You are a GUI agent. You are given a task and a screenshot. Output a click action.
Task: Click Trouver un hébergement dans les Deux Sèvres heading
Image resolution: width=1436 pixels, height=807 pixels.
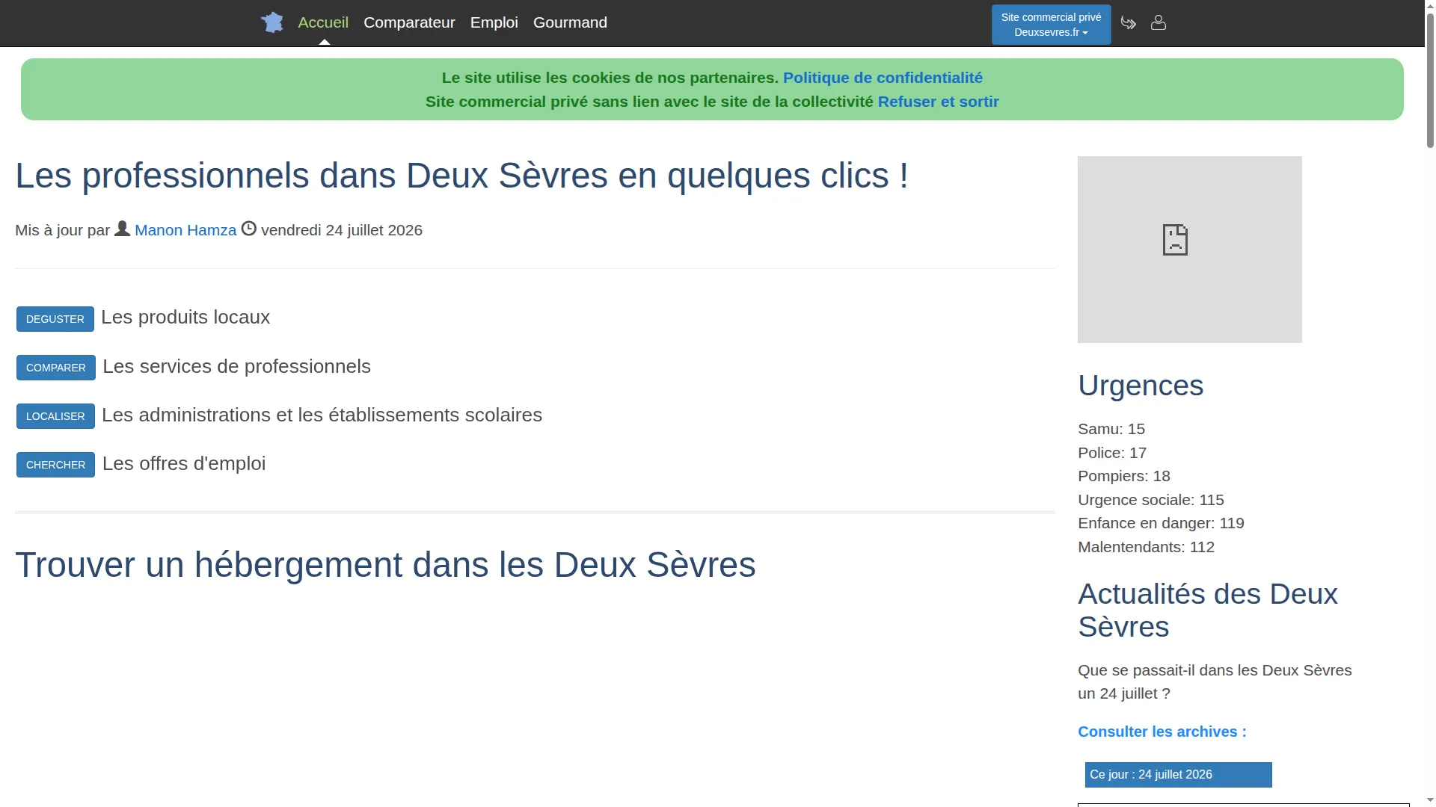coord(385,565)
